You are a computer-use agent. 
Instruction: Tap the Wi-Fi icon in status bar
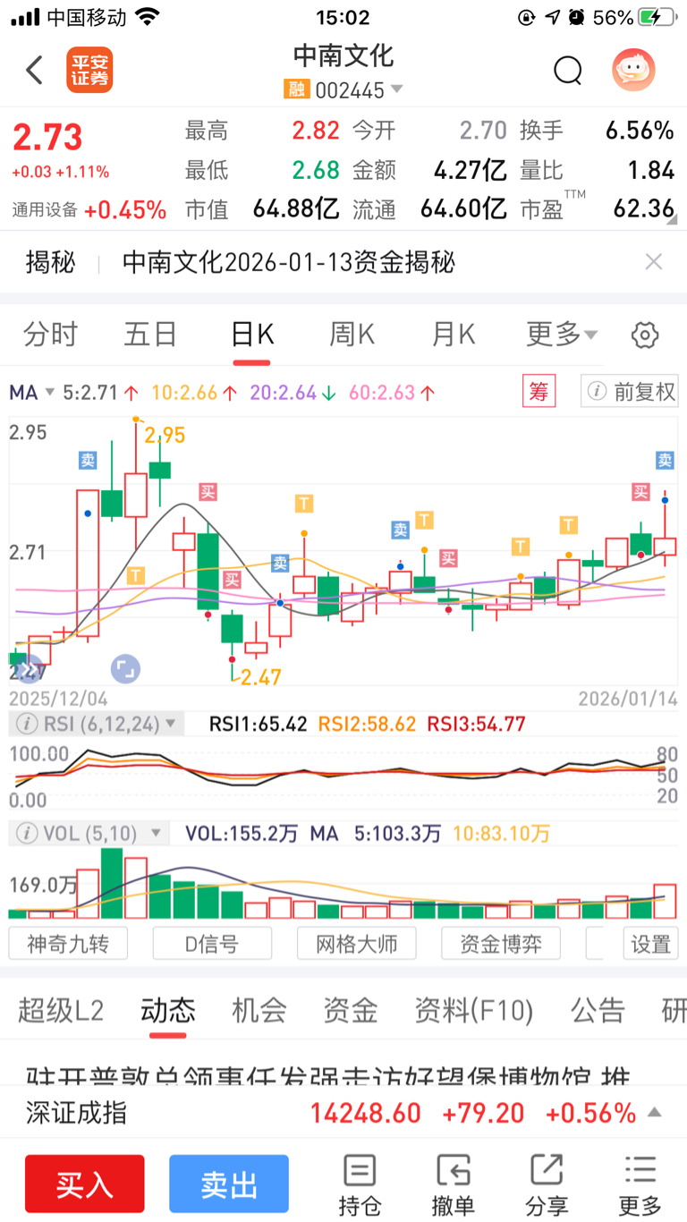(148, 17)
